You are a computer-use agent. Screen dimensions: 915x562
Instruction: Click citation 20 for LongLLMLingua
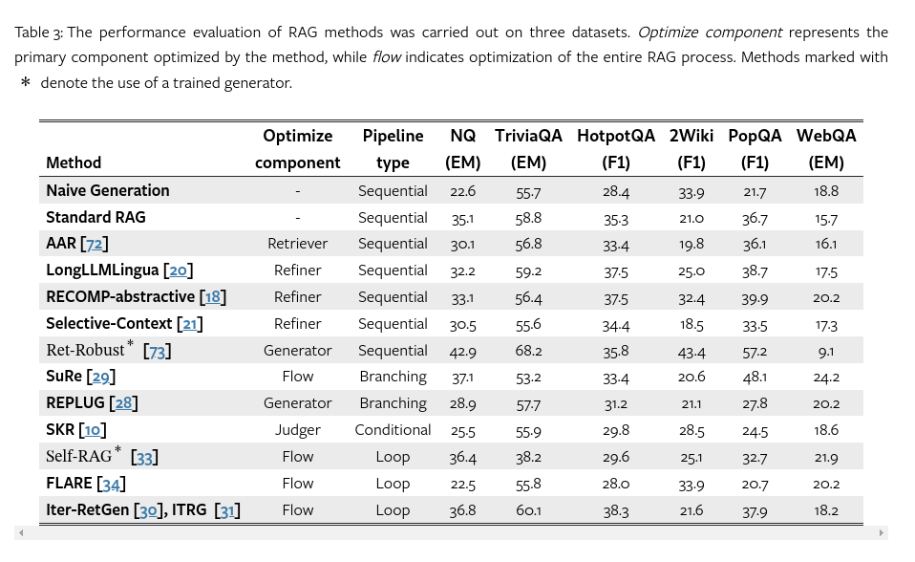(x=178, y=270)
